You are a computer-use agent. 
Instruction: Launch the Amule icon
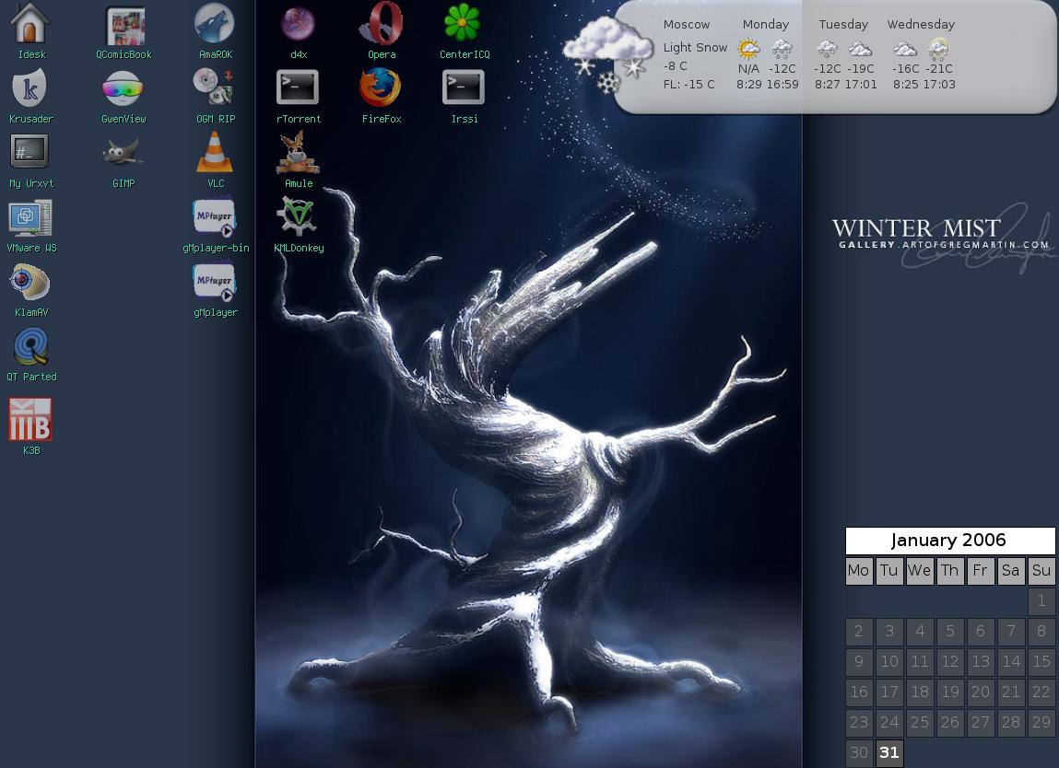point(298,153)
